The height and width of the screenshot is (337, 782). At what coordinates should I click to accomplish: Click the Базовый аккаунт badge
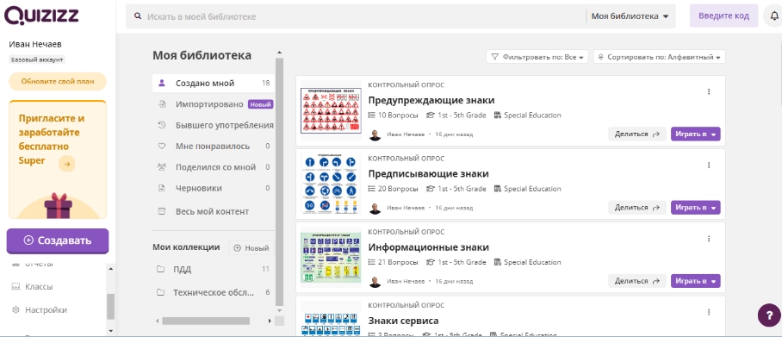pyautogui.click(x=37, y=59)
